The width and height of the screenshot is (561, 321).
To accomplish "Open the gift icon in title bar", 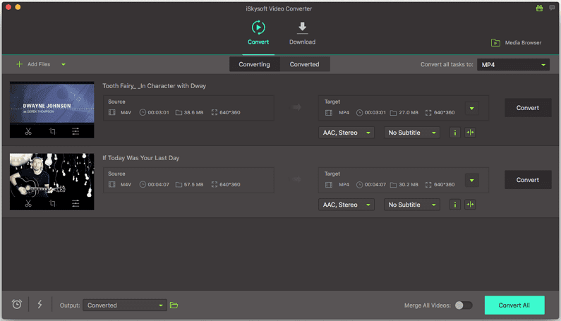I will click(x=541, y=8).
